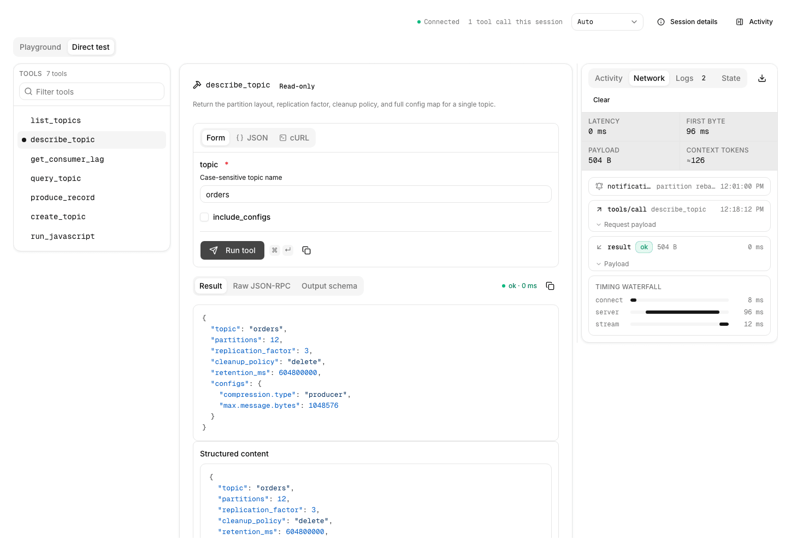This screenshot has width=791, height=551.
Task: Click the notification bell icon in the network log
Action: click(x=599, y=186)
